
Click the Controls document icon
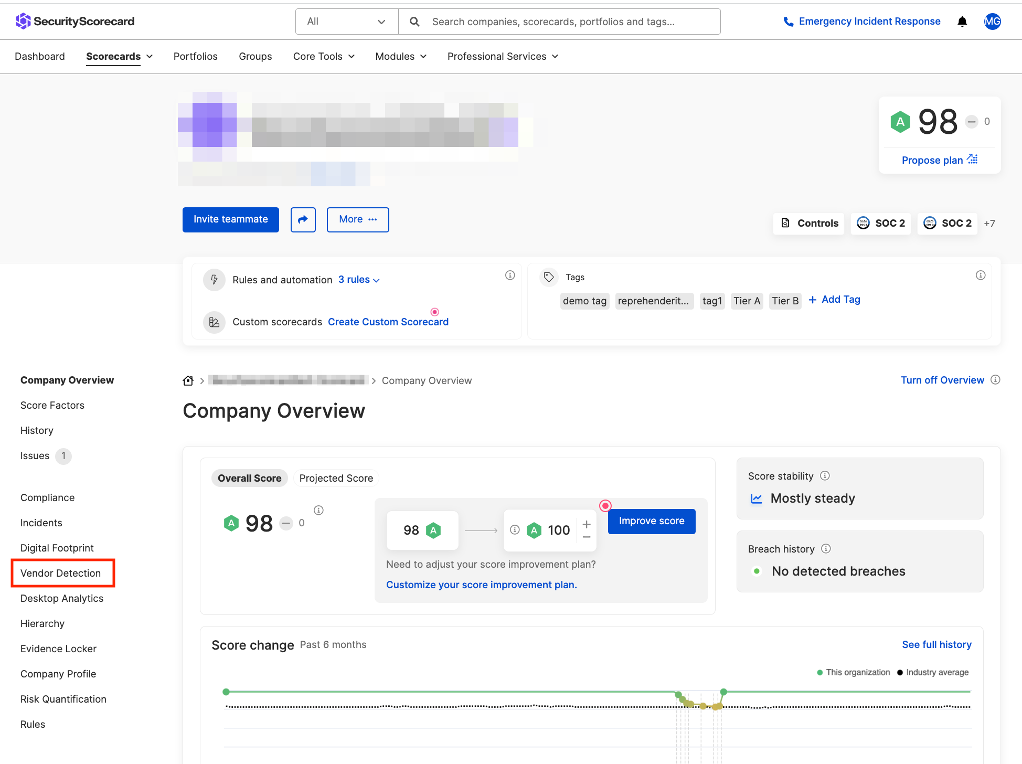785,223
